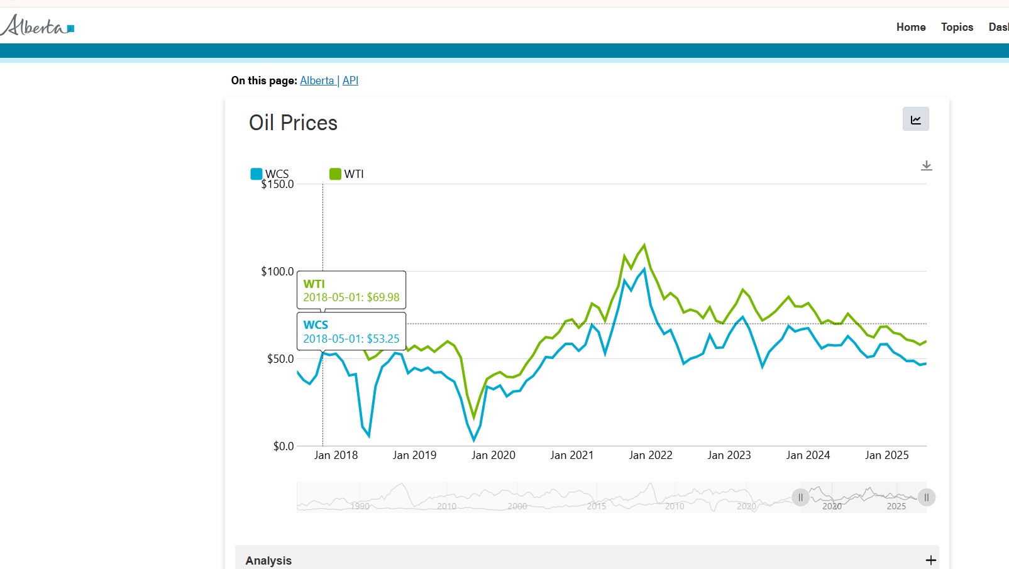Click the WTI peak near Jan 2022
Screen dimensions: 1009x569
point(644,245)
